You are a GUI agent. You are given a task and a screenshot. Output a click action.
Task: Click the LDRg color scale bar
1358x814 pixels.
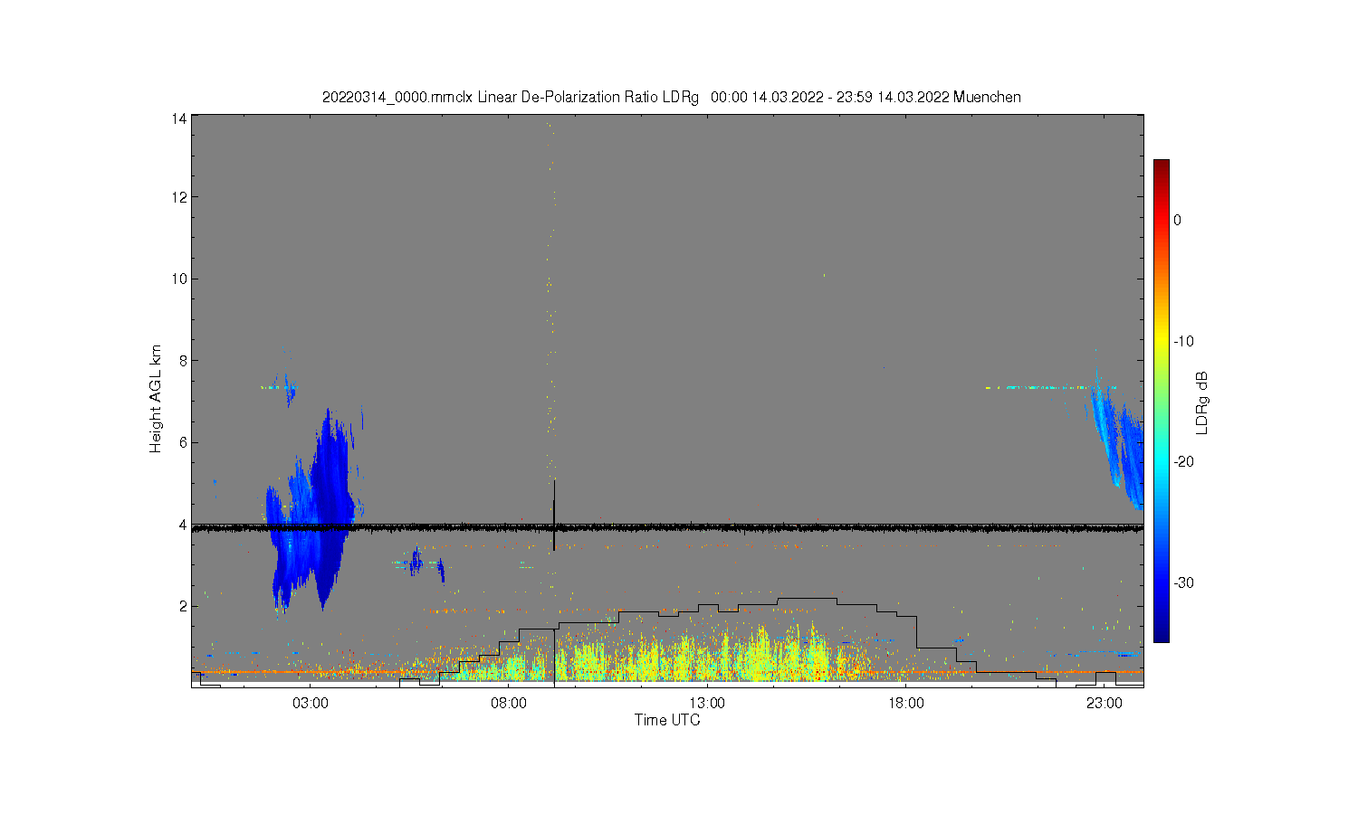[x=1161, y=401]
